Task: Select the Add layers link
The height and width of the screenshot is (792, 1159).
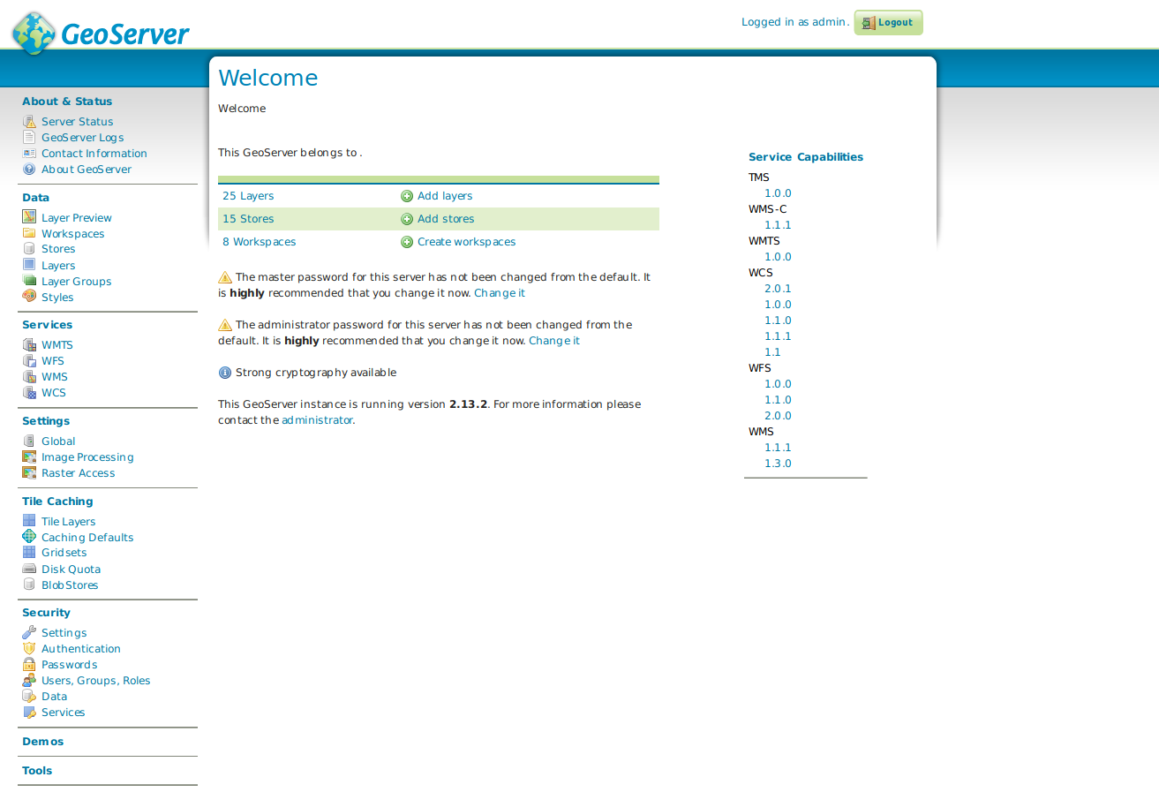Action: click(x=445, y=196)
